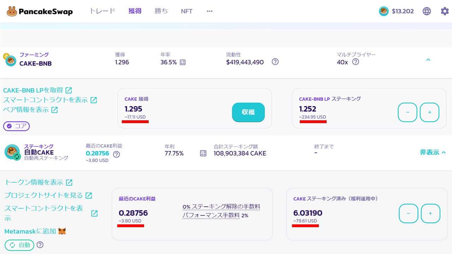The height and width of the screenshot is (254, 452).
Task: Click the 1.252 LP staked value
Action: point(308,109)
